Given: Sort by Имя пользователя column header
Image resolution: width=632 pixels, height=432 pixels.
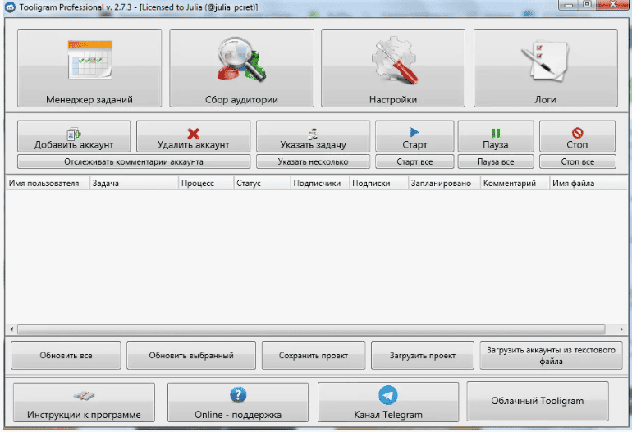Looking at the screenshot, I should tap(48, 183).
